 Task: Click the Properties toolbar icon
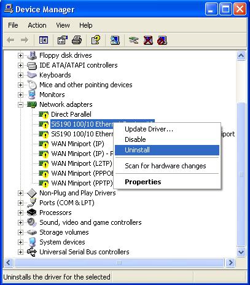coord(63,40)
